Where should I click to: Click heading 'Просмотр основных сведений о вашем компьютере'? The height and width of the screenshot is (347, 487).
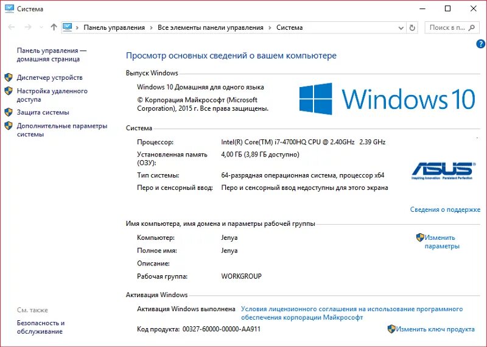[231, 55]
